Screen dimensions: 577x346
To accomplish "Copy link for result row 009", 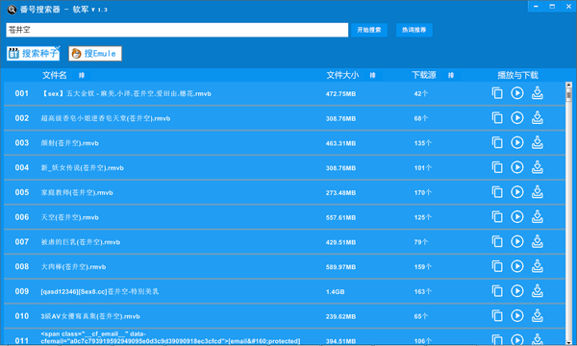I will pyautogui.click(x=497, y=291).
